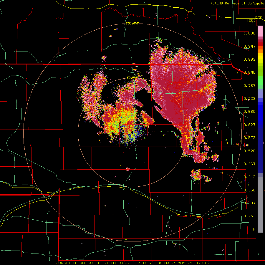Click the 100 NMI range ring label
The height and width of the screenshot is (265, 265).
coord(132,23)
